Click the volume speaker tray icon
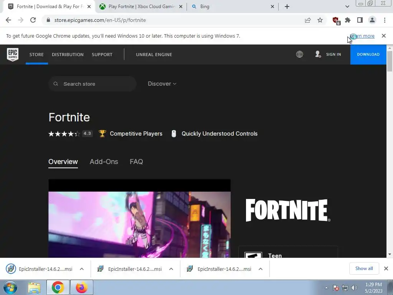This screenshot has height=295, width=393. [354, 288]
